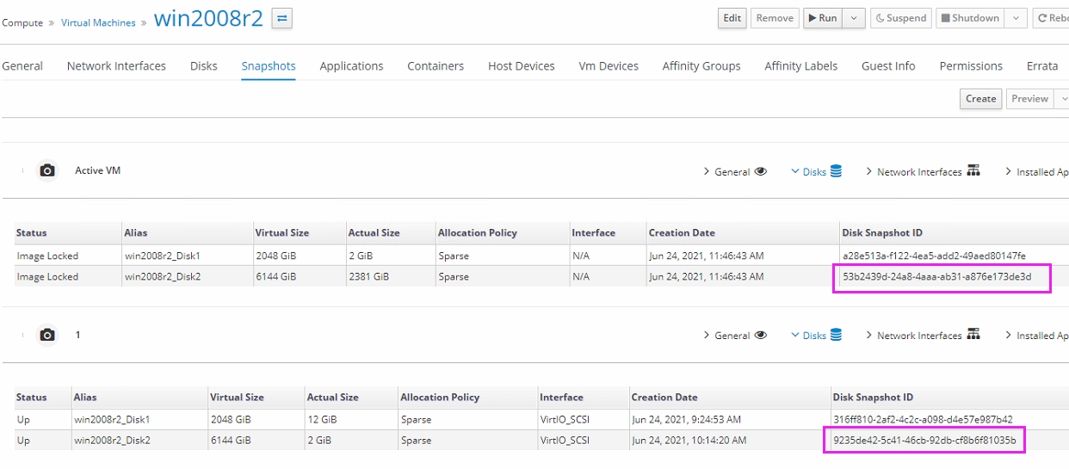The image size is (1069, 469).
Task: Open the dropdown arrow next to Shutdown
Action: click(x=1016, y=18)
